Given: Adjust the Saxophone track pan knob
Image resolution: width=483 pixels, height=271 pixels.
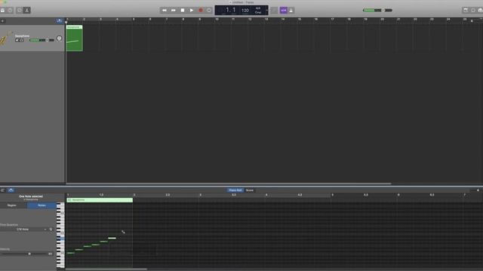Looking at the screenshot, I should click(59, 38).
